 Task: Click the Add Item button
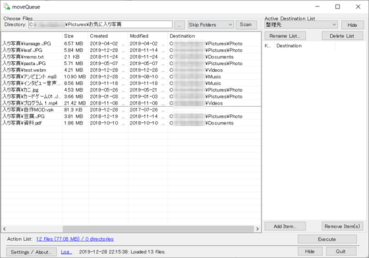285,226
